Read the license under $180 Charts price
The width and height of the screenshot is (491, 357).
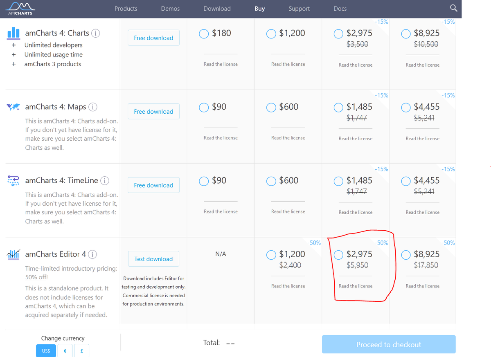pyautogui.click(x=221, y=64)
